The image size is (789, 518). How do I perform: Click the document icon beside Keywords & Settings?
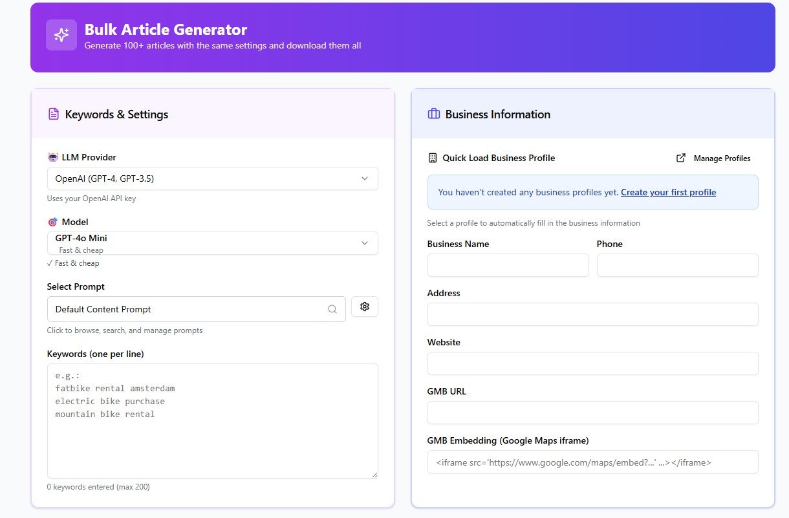tap(54, 114)
